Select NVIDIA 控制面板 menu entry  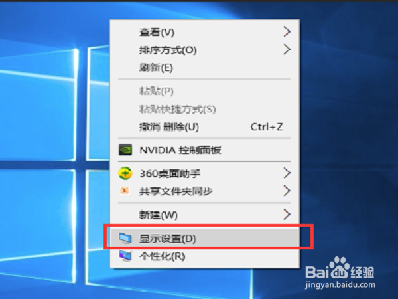(x=204, y=150)
